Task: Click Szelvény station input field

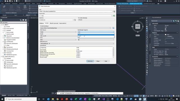Action: point(56,20)
